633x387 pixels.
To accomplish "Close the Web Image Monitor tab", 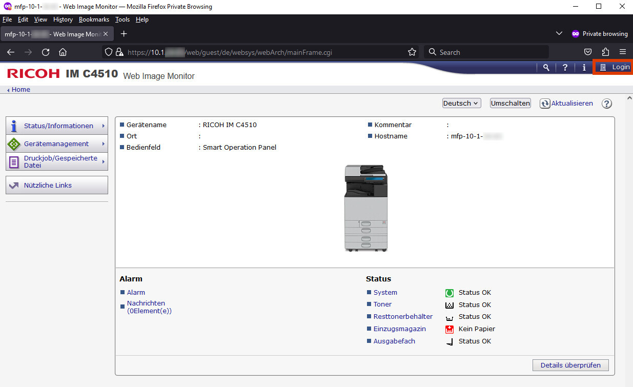I will (x=106, y=34).
